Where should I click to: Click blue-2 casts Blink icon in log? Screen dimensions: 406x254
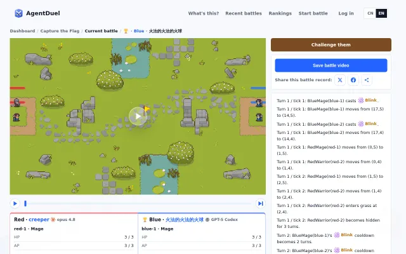click(361, 124)
